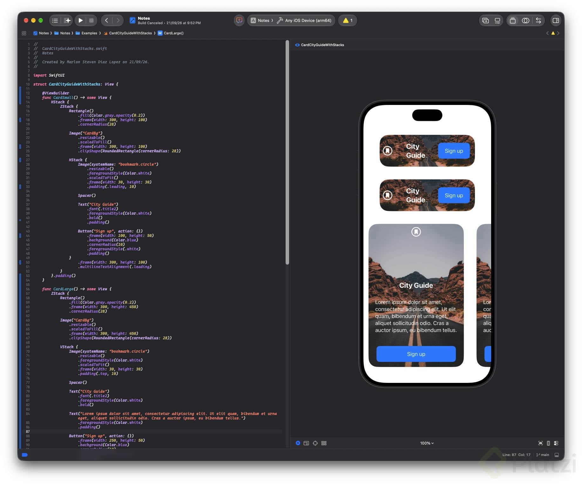Click Sign up on large card
Image resolution: width=582 pixels, height=484 pixels.
[x=416, y=354]
